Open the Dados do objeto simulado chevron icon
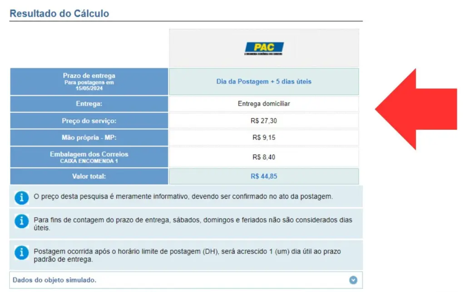The height and width of the screenshot is (292, 465). (354, 280)
